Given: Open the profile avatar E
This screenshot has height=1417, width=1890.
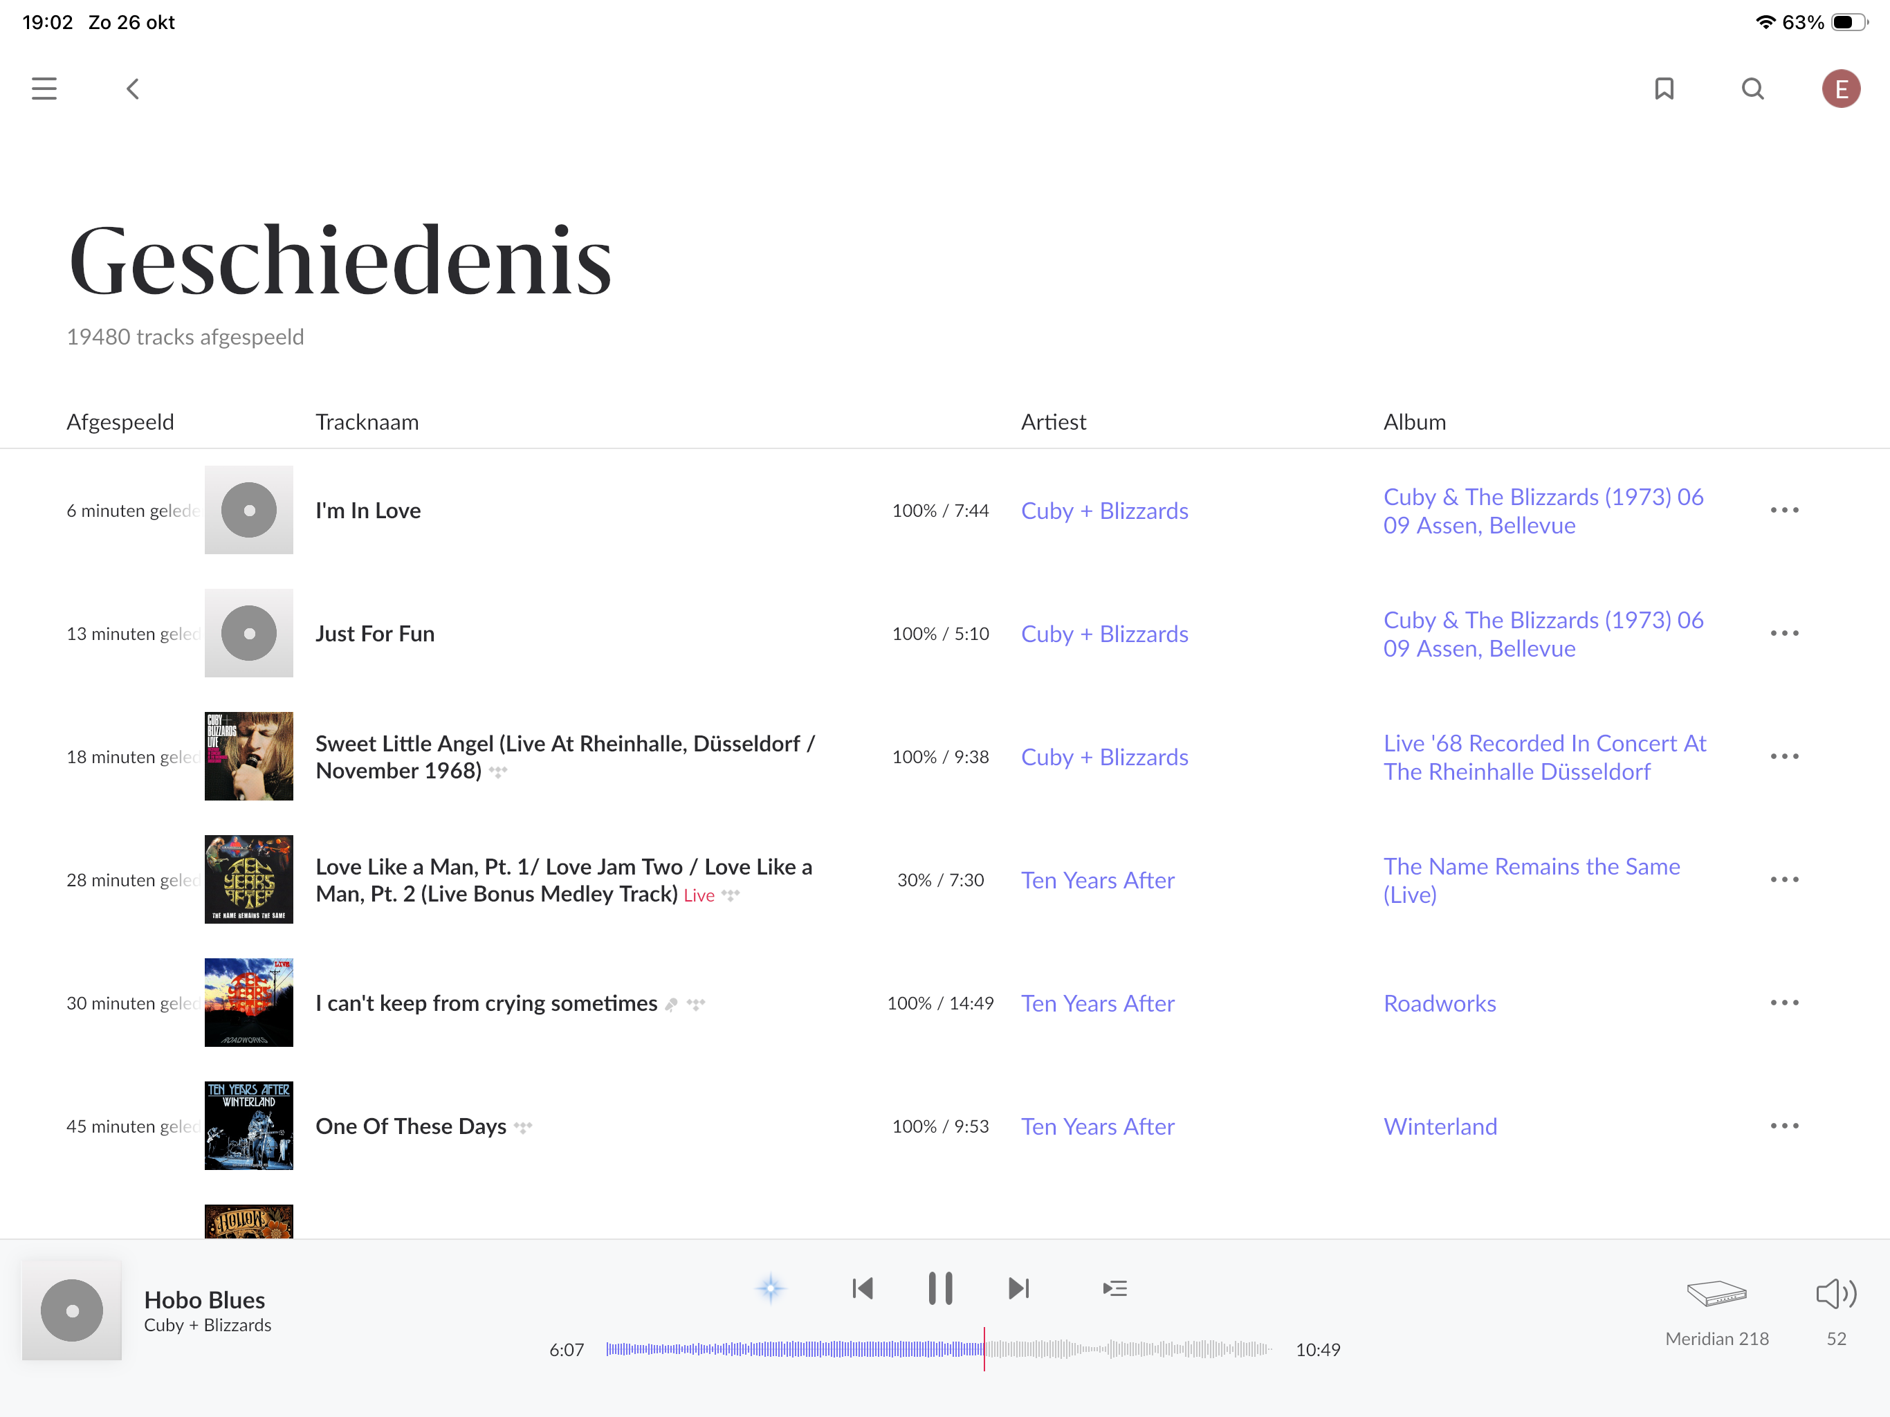Looking at the screenshot, I should pos(1840,89).
